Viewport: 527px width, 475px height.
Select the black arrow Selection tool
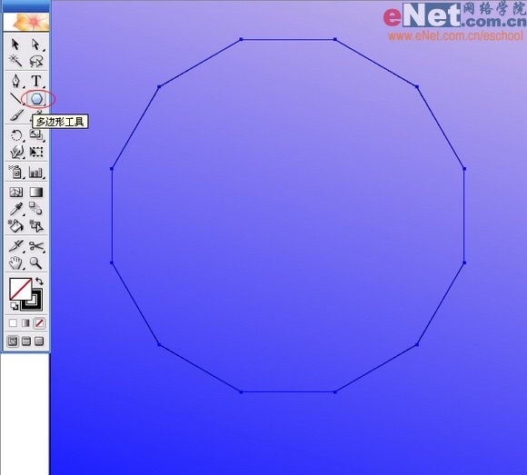15,45
